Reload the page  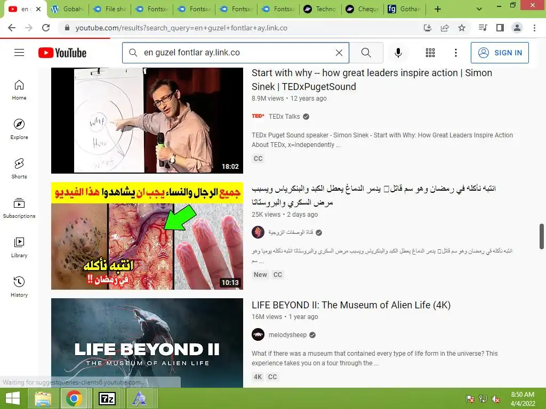[x=46, y=28]
